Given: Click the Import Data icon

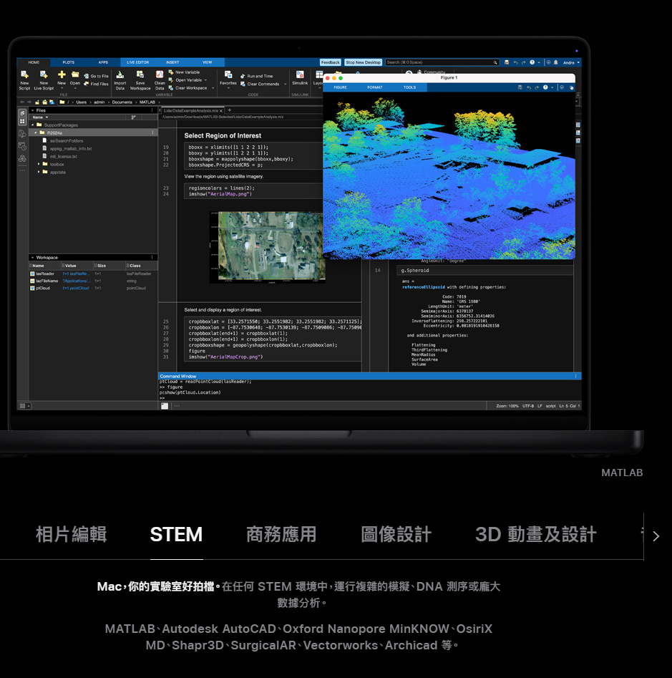Looking at the screenshot, I should tap(120, 74).
